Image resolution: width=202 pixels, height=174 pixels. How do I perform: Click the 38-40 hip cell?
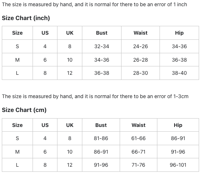point(179,73)
